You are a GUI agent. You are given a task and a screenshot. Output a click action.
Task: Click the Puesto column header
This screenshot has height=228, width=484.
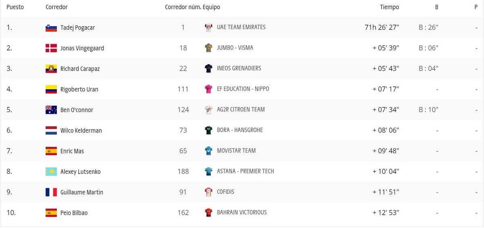click(x=15, y=7)
